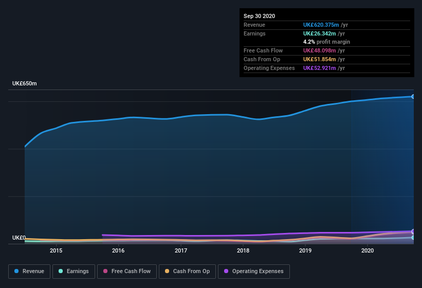Screen dimensions: 422x288
Task: Click the Free Cash Flow tooltip label
Action: point(263,50)
